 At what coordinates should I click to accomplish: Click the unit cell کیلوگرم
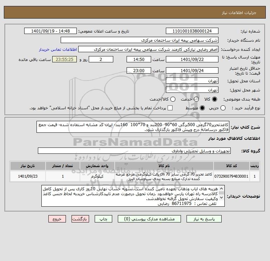pyautogui.click(x=97, y=176)
